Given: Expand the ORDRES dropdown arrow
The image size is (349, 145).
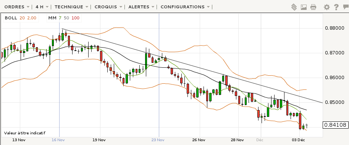Looking at the screenshot, I should click(28, 7).
